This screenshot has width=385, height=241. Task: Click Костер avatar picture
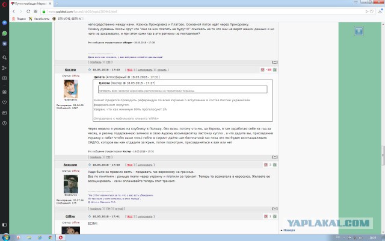tap(71, 89)
